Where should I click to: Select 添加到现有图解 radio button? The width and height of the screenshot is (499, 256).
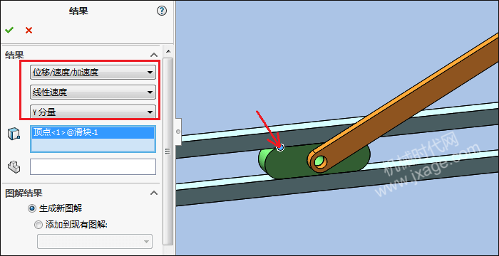[x=38, y=225]
